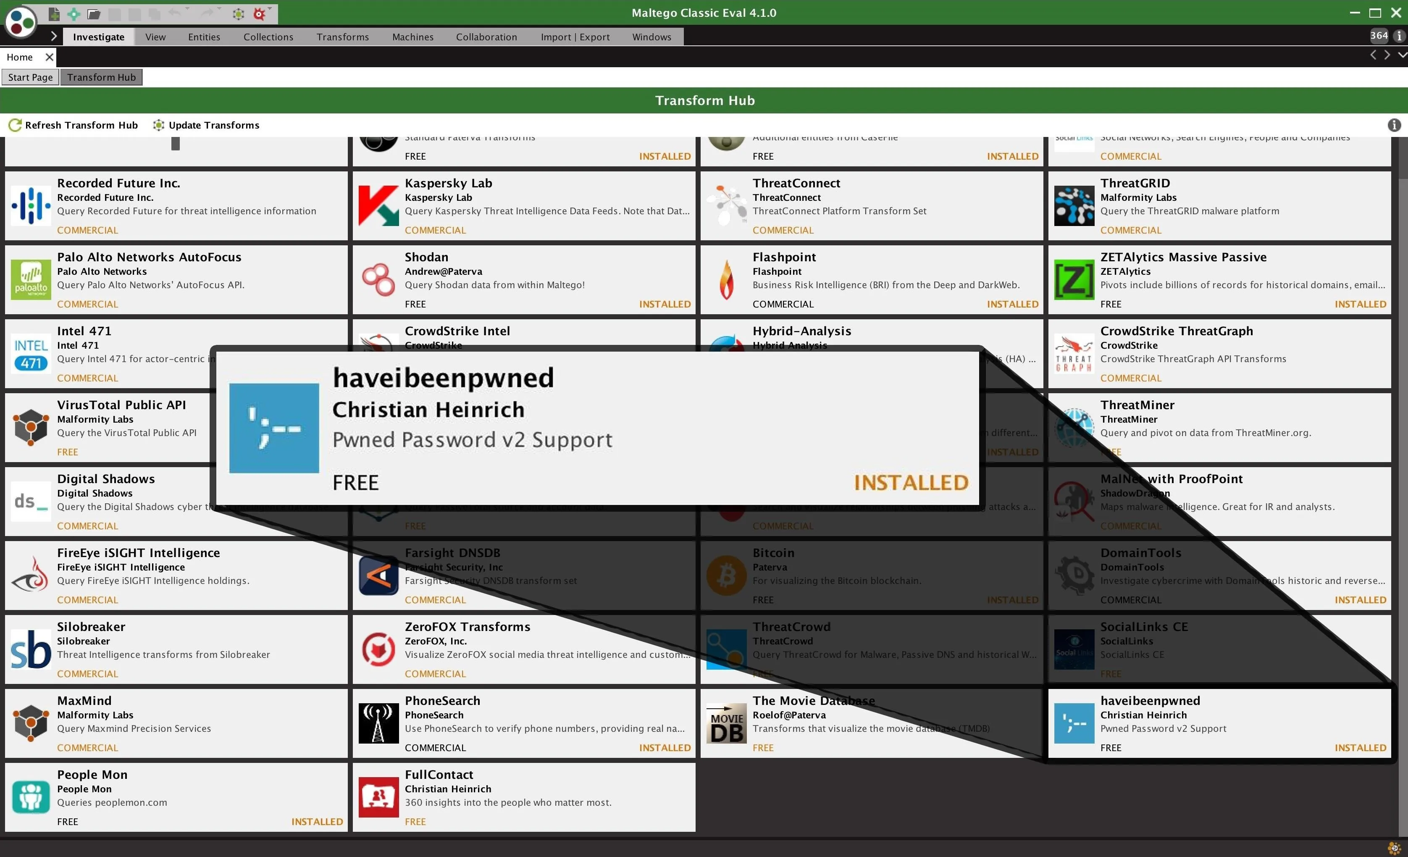This screenshot has height=857, width=1408.
Task: Select the ThreatGRID hub item icon
Action: coord(1074,206)
